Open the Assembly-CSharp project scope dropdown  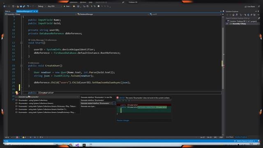tap(41, 14)
